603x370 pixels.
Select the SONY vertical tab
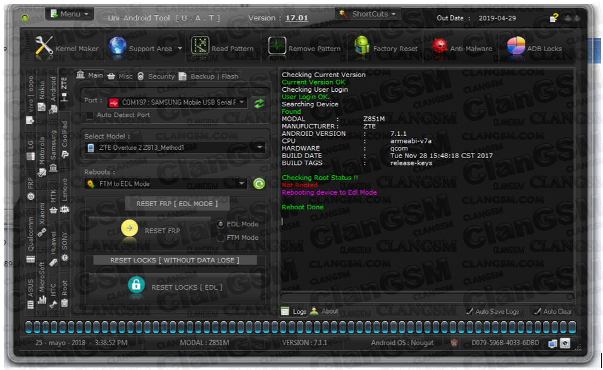pos(65,246)
